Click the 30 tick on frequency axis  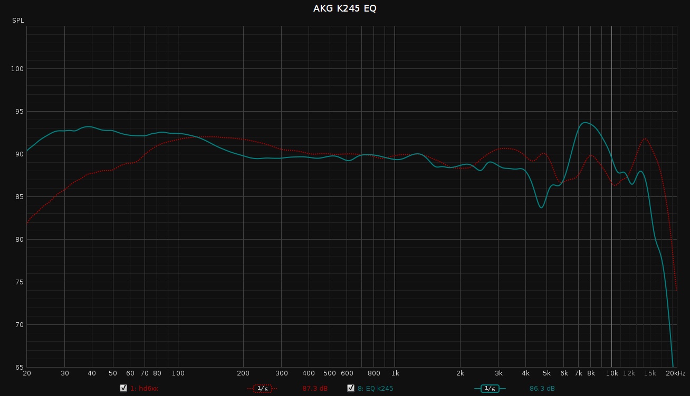[65, 373]
